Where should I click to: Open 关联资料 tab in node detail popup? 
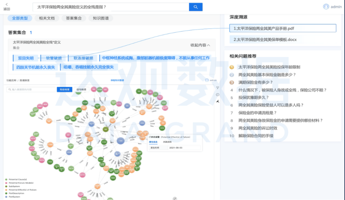(x=167, y=142)
